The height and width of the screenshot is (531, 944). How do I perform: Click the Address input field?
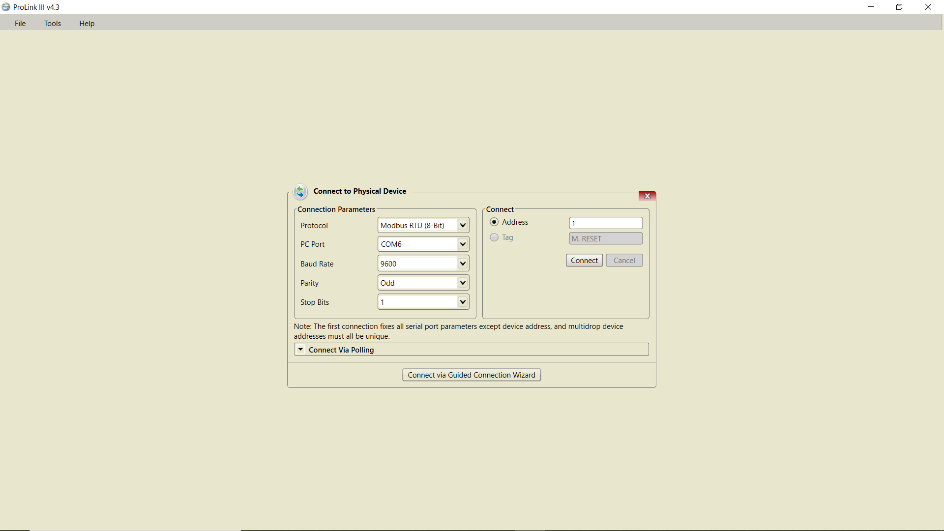605,223
